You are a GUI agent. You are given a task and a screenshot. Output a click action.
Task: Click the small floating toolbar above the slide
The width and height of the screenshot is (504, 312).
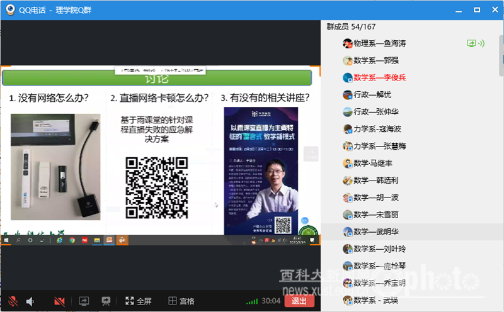tap(161, 70)
